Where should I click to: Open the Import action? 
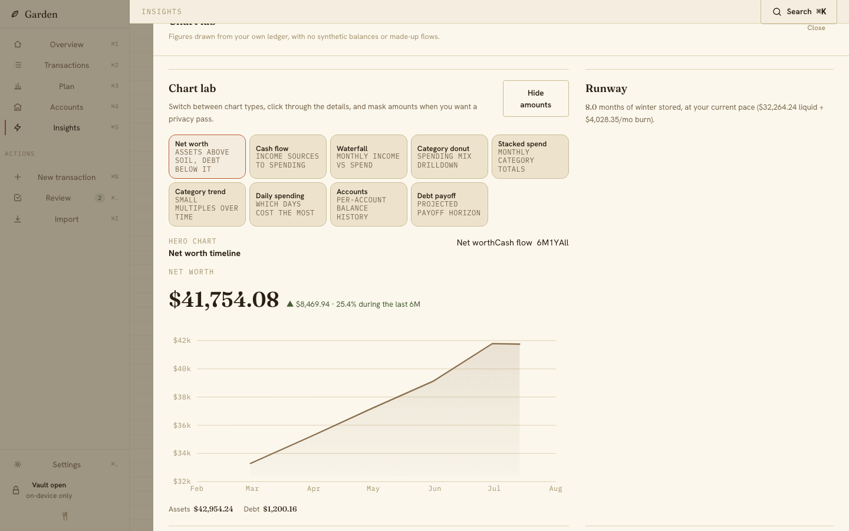point(65,219)
